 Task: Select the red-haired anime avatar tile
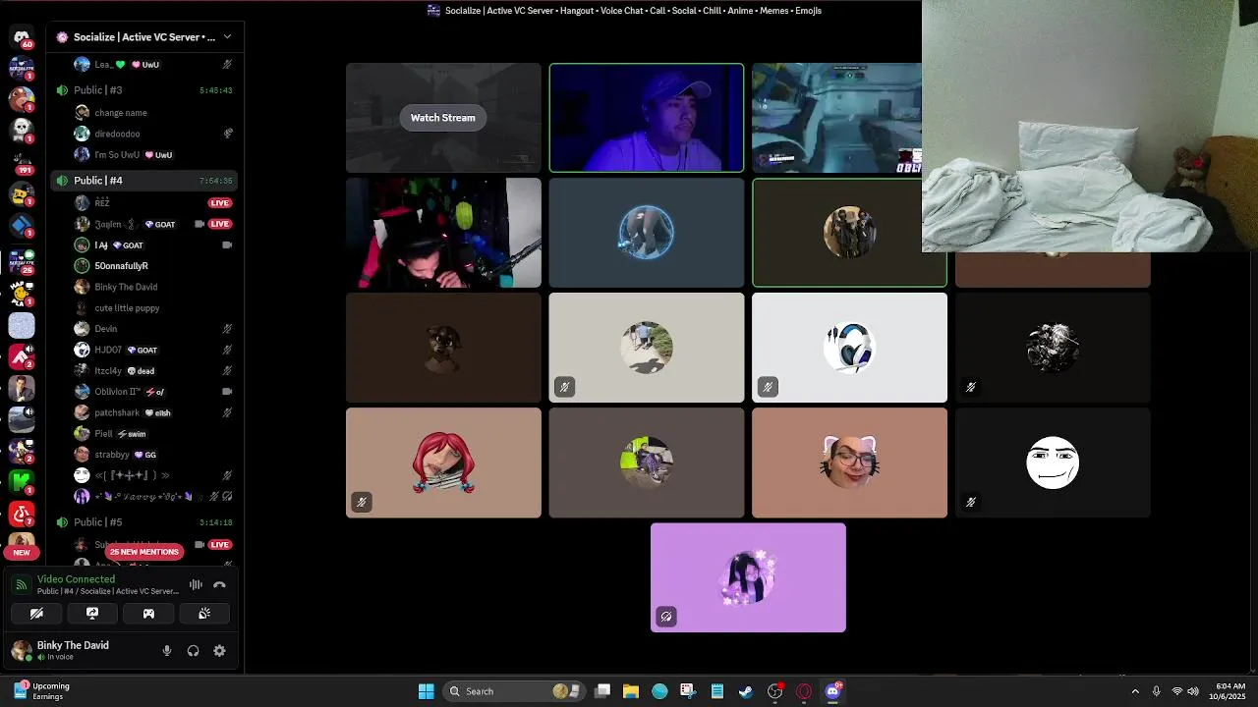pos(443,462)
